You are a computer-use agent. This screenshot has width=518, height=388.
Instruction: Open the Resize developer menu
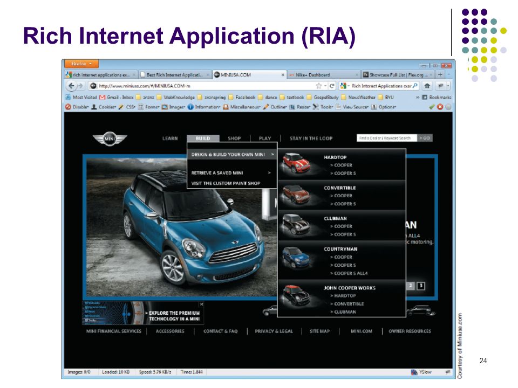(x=300, y=107)
